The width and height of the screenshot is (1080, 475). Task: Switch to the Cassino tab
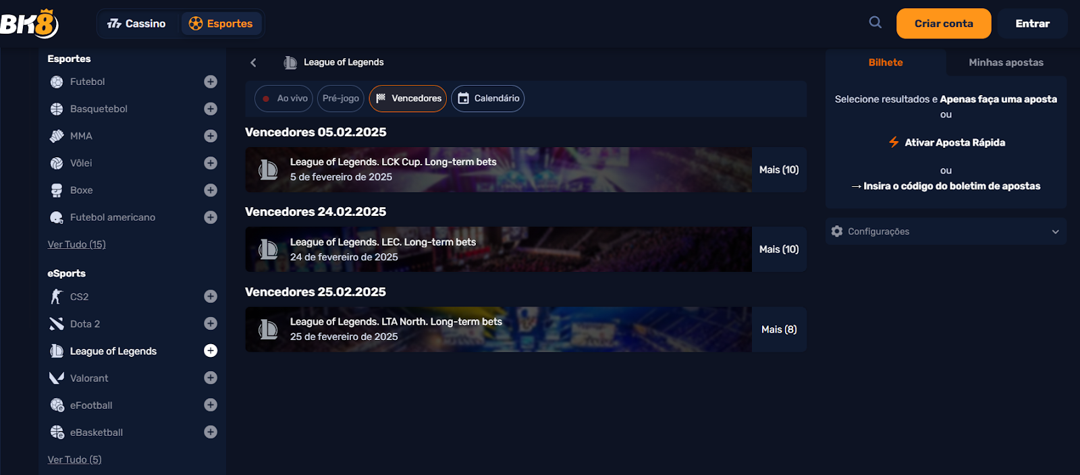(136, 24)
